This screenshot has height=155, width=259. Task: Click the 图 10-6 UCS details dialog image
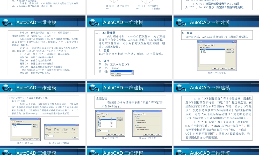click(x=62, y=132)
